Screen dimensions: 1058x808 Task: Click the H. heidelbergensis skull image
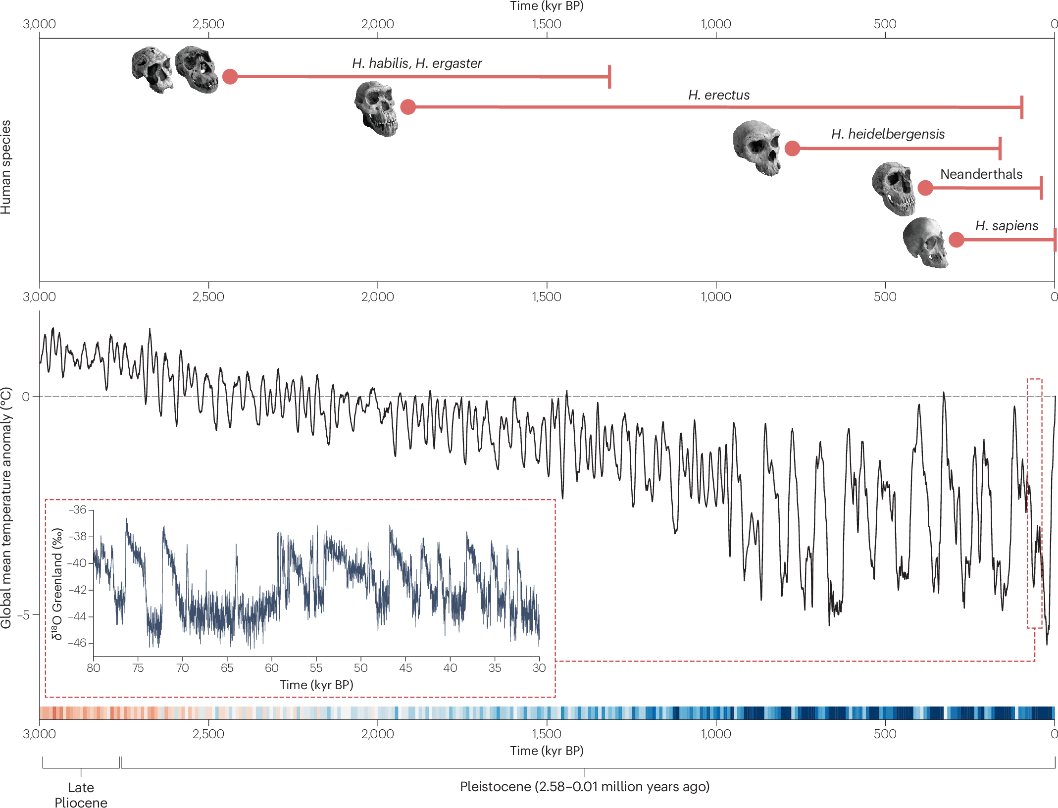(x=757, y=148)
